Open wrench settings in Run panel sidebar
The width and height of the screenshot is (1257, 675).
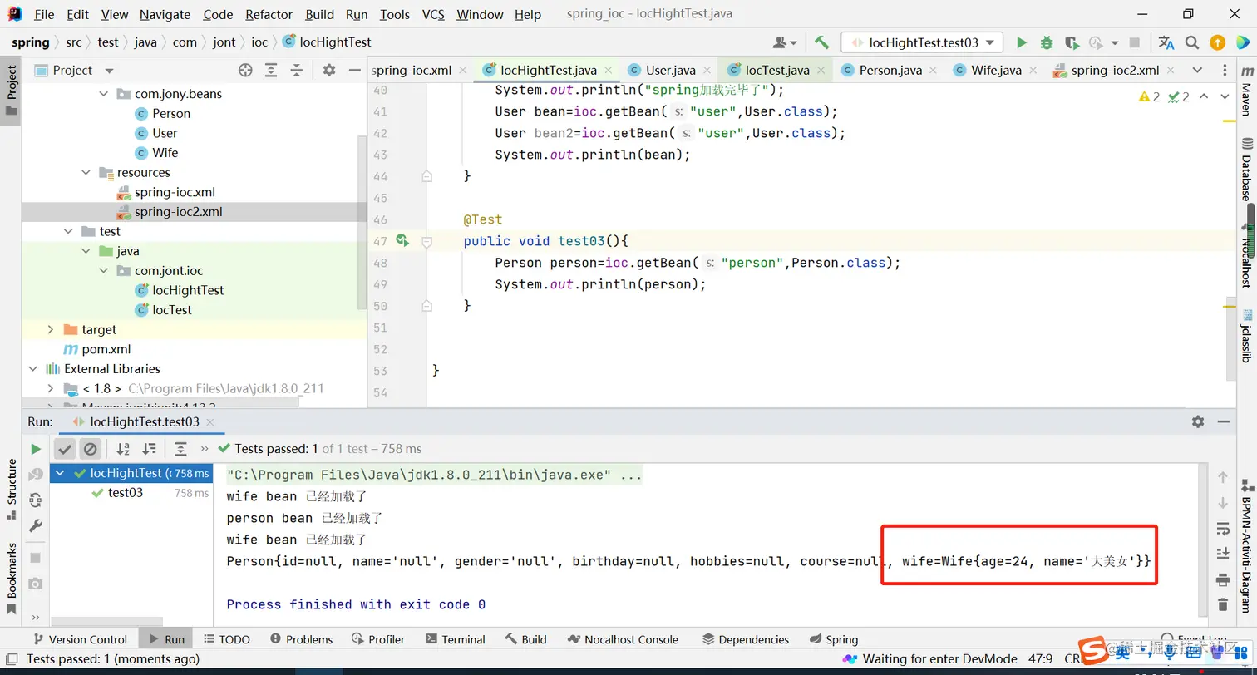coord(35,526)
